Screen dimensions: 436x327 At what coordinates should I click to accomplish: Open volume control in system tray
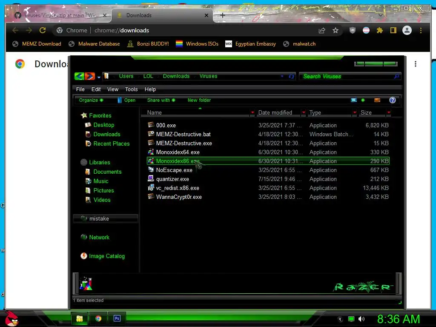click(x=361, y=319)
